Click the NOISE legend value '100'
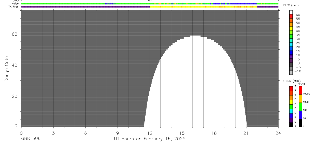Viewport: 313px width, 144px height. (305, 110)
